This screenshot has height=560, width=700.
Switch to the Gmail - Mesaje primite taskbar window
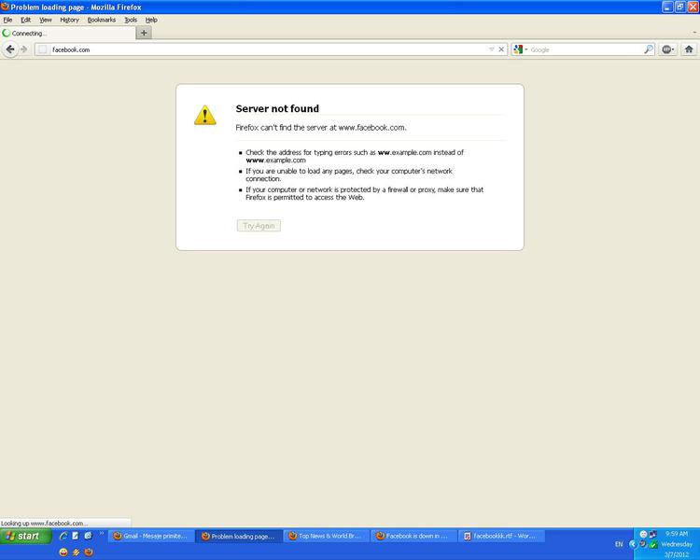[151, 536]
